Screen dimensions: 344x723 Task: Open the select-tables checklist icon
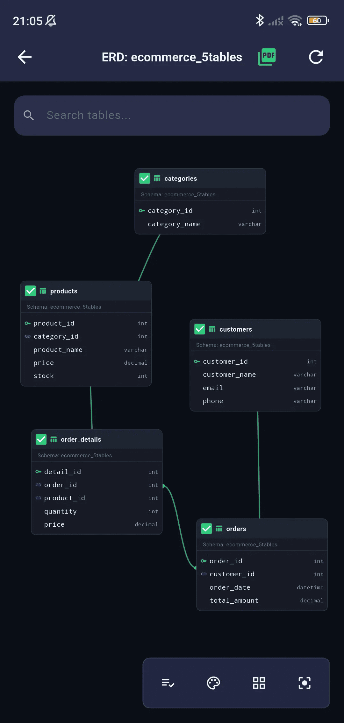pyautogui.click(x=168, y=683)
